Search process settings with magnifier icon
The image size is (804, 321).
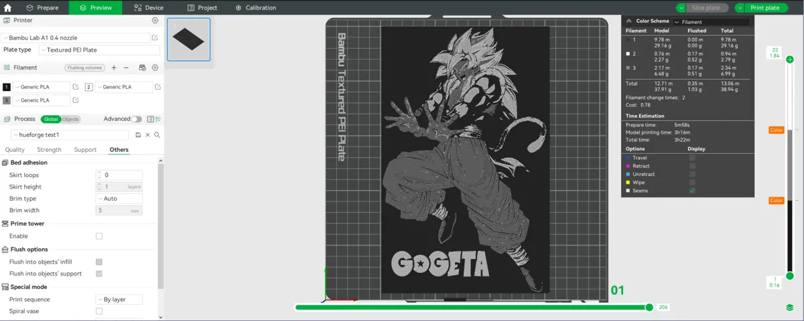coord(157,135)
